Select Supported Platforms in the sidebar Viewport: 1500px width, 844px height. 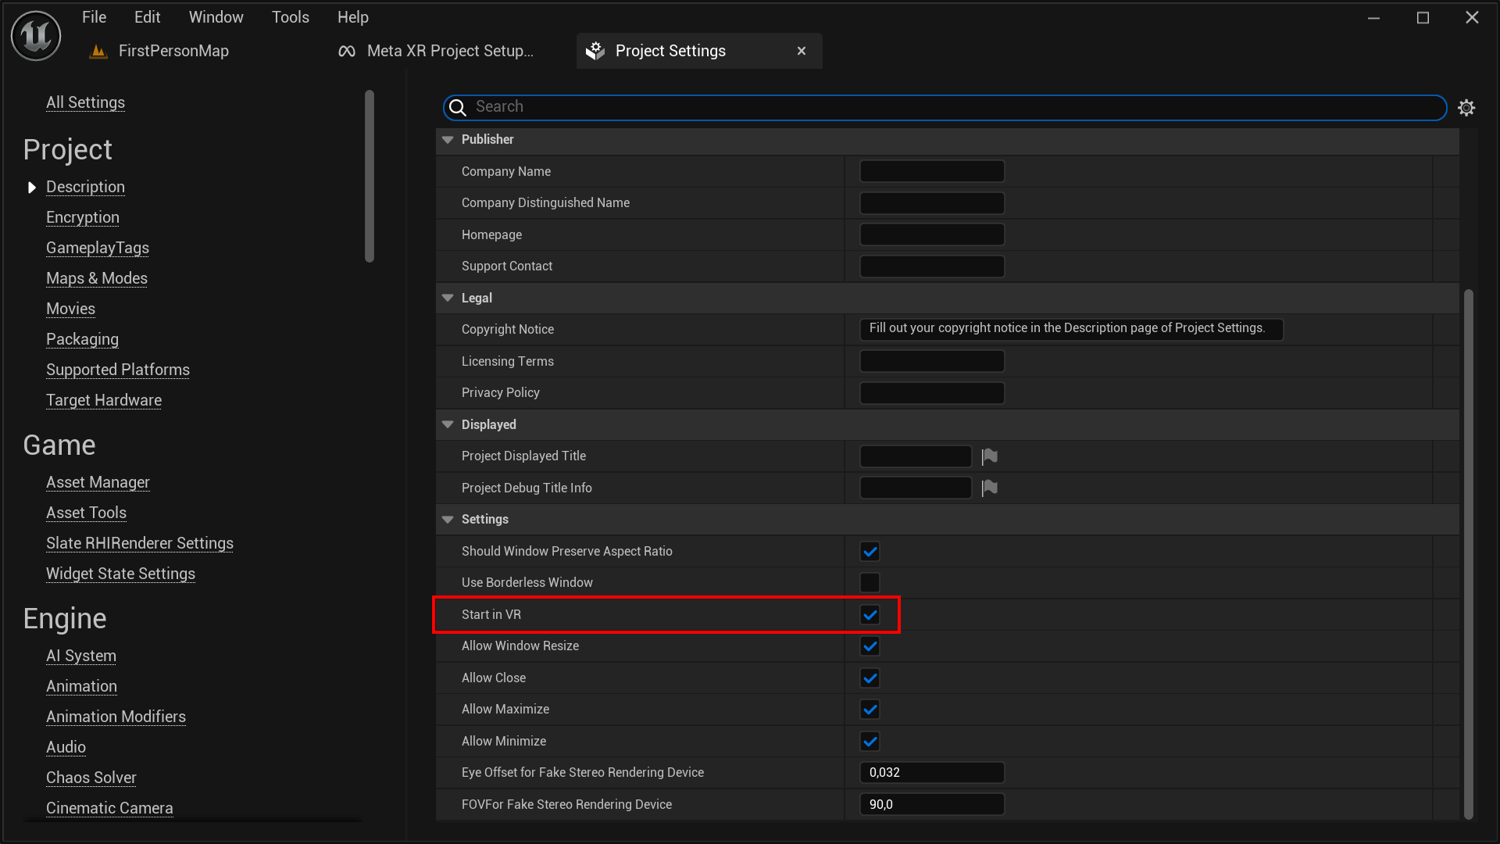117,370
